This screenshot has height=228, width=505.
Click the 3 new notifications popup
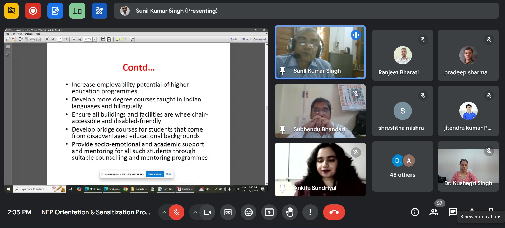[481, 217]
